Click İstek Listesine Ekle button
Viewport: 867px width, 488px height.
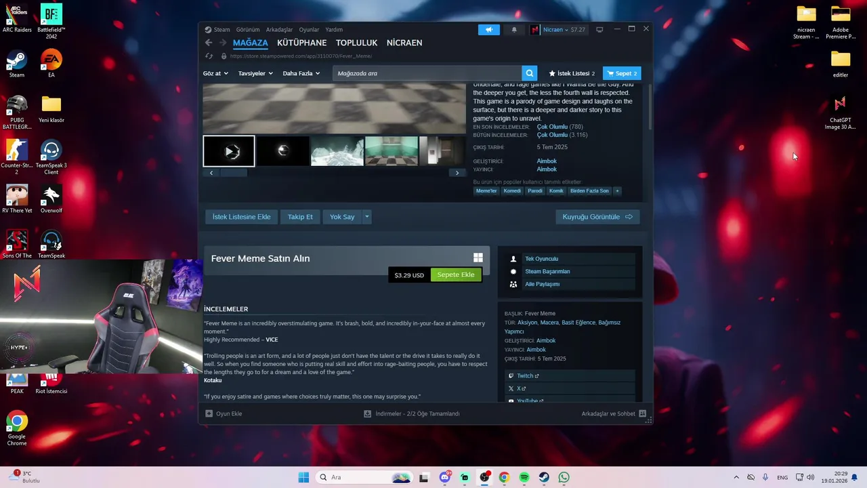pyautogui.click(x=241, y=217)
